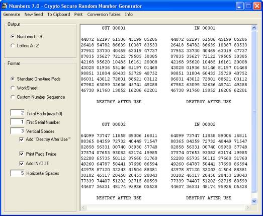Open the To Clipboard menu
Screen dimensions: 263x216
tap(58, 15)
